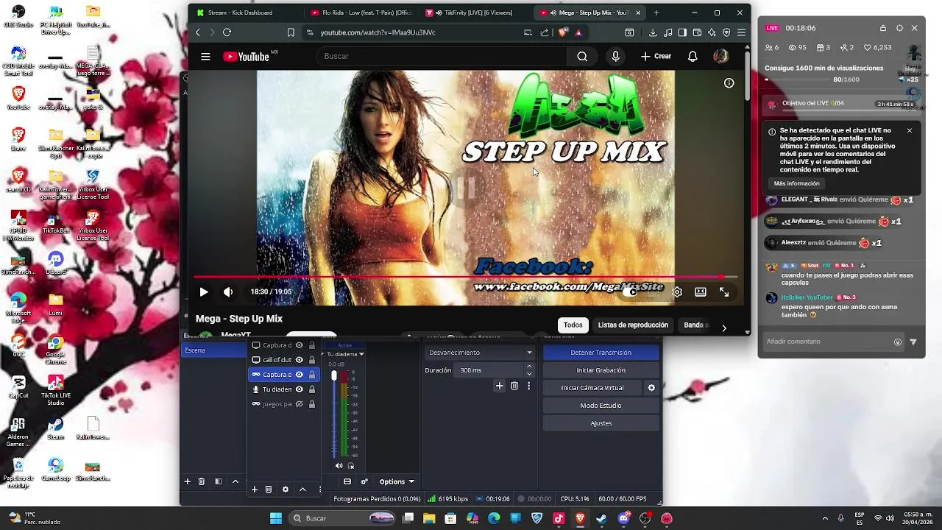The width and height of the screenshot is (942, 530).
Task: Mute 'Tu diadema' mixer speaker icon
Action: (339, 466)
